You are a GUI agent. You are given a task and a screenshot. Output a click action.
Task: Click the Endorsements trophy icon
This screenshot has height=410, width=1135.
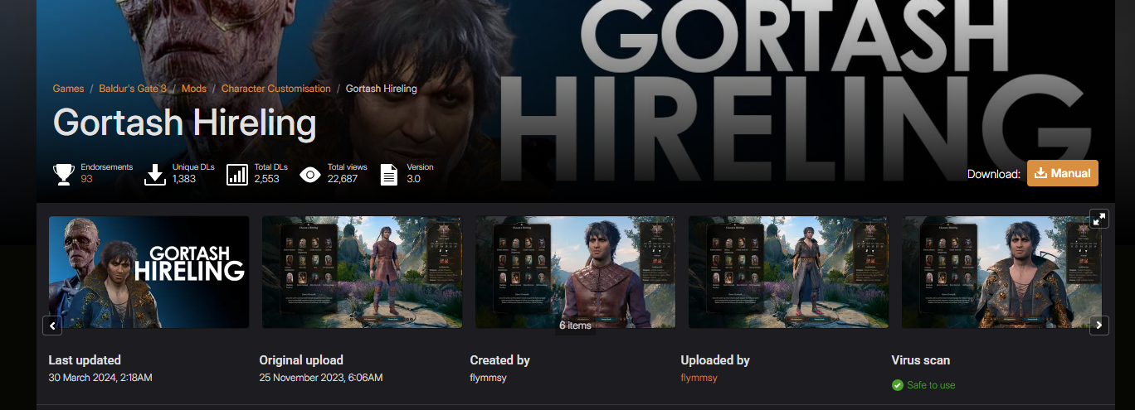pyautogui.click(x=64, y=174)
